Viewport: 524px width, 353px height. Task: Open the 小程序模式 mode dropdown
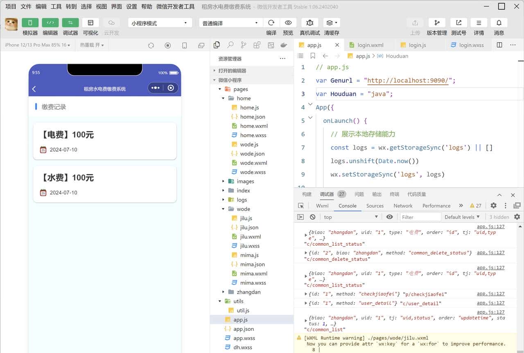[x=159, y=23]
